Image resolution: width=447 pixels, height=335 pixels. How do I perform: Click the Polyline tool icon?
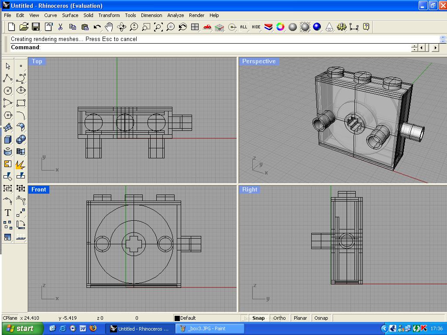tap(8, 79)
